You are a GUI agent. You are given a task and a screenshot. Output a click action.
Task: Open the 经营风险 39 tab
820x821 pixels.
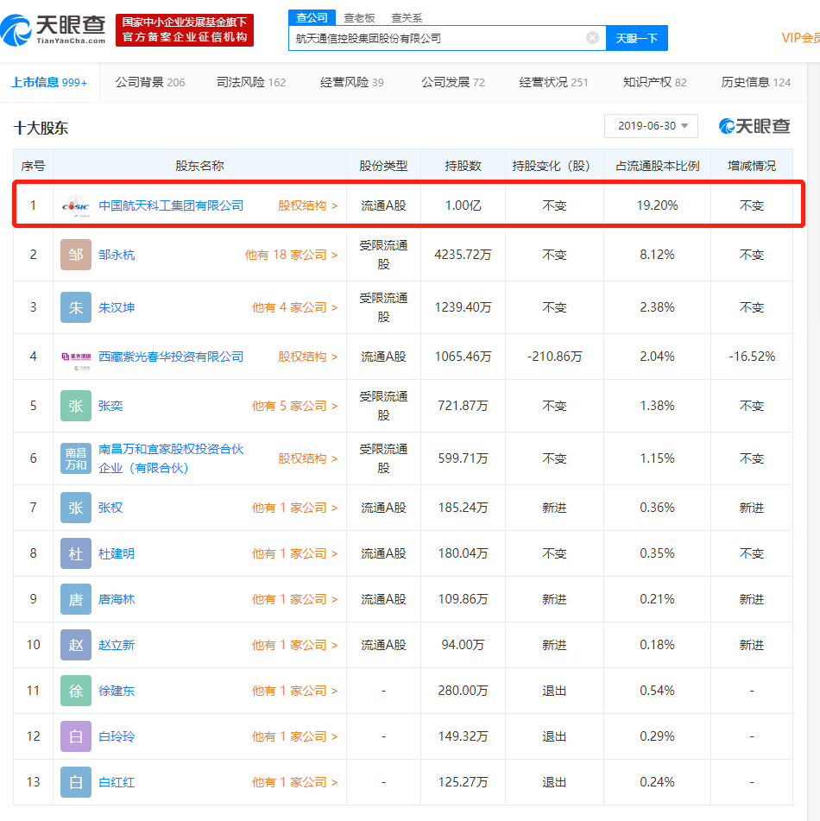coord(351,82)
